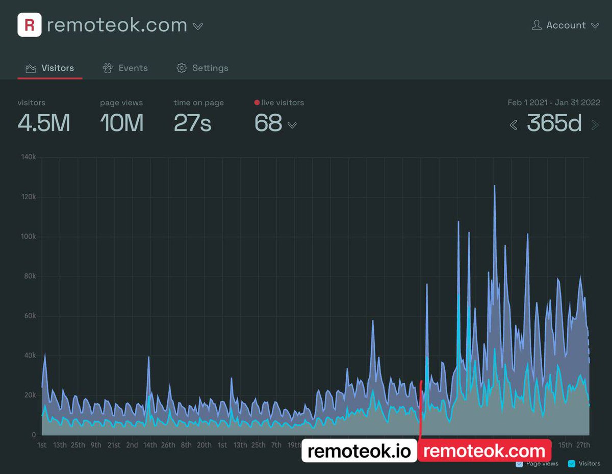The image size is (612, 474).
Task: Click the 4.5M visitors total
Action: tap(44, 123)
